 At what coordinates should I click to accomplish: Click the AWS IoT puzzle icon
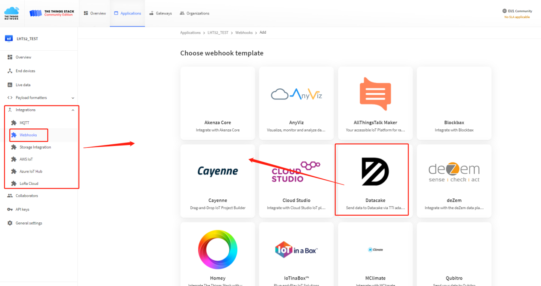pyautogui.click(x=14, y=159)
